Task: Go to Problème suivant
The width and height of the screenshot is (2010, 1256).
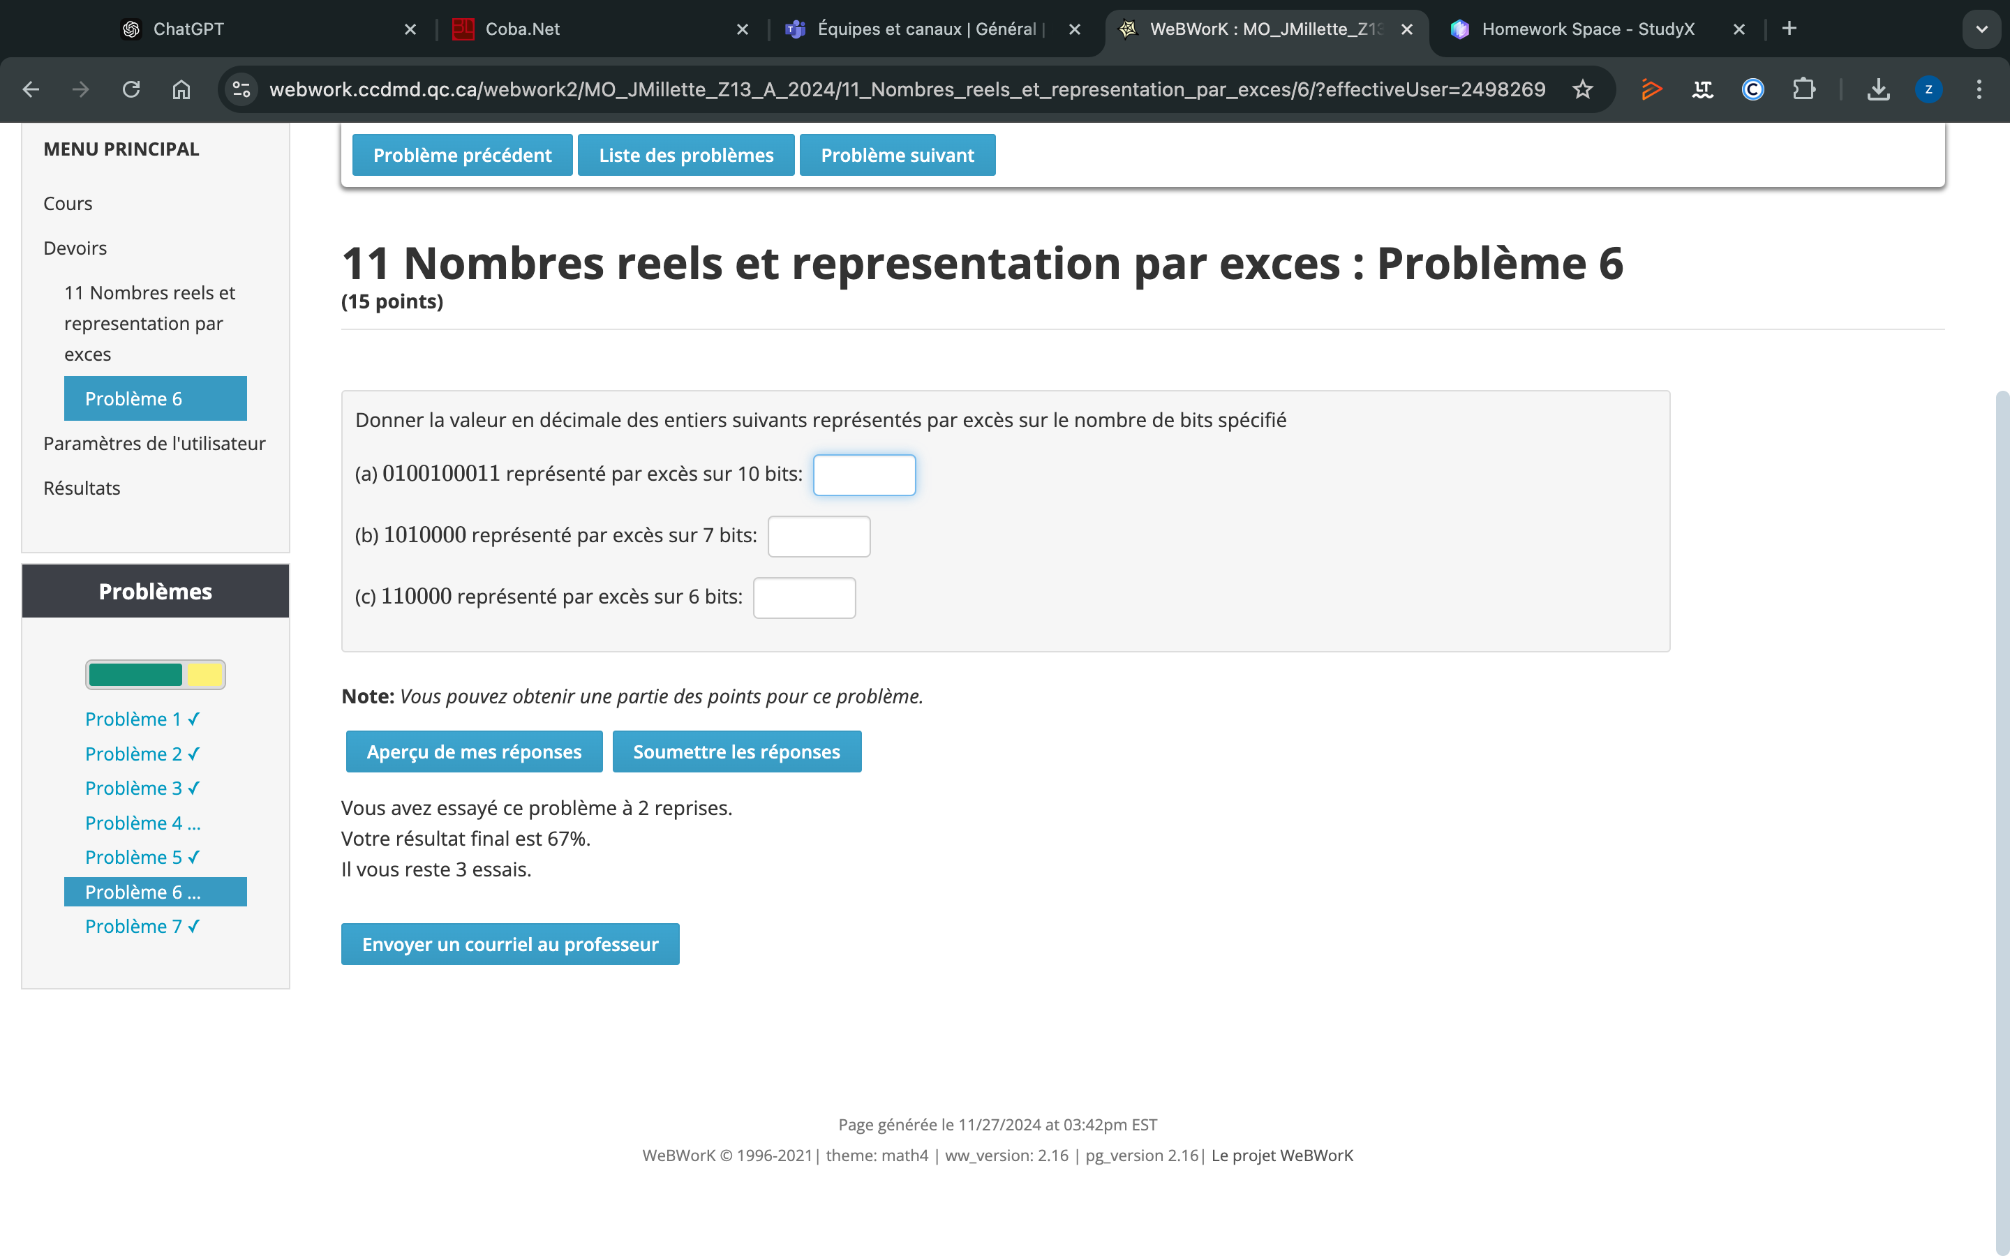Action: coord(897,156)
